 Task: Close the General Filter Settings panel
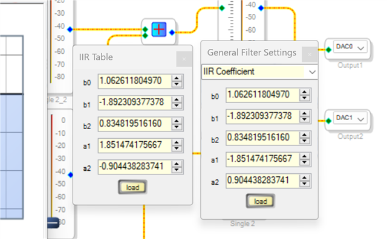[310, 54]
